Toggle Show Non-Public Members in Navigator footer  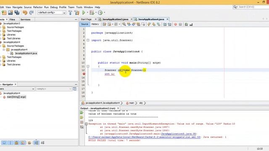click(23, 143)
